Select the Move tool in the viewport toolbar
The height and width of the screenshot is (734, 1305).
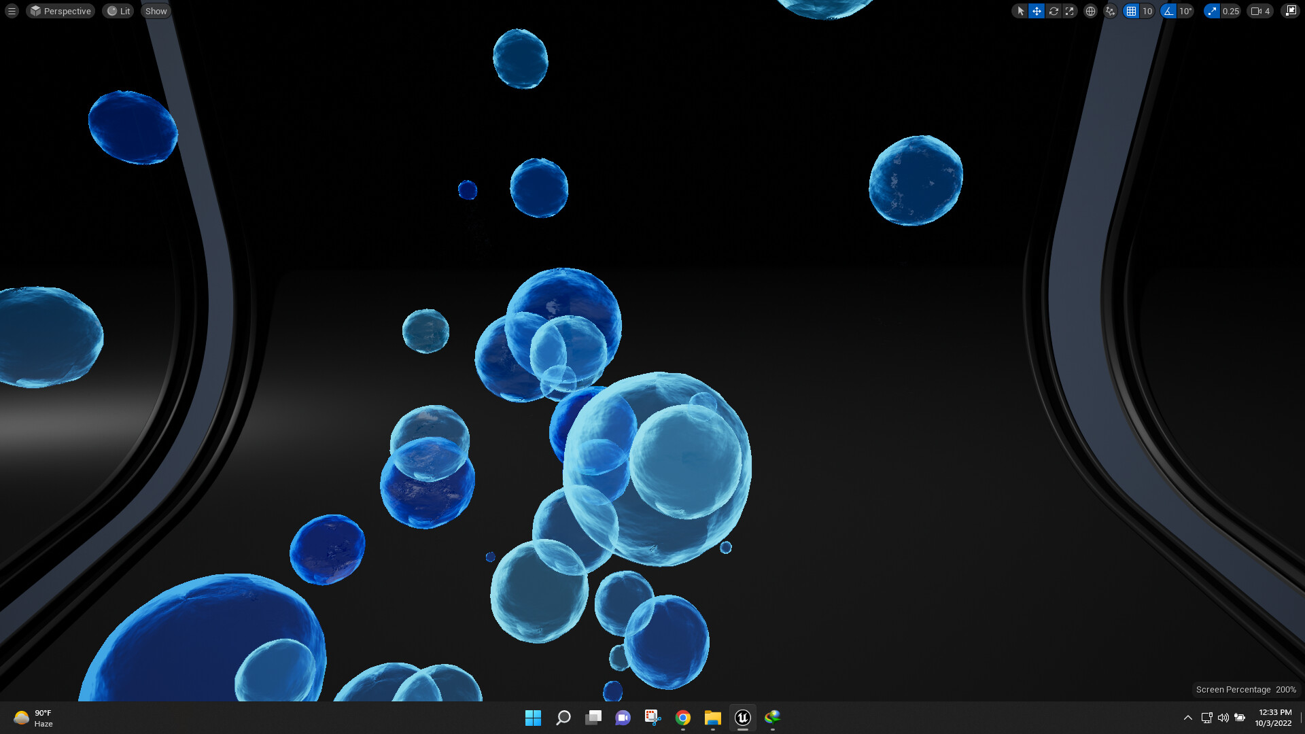point(1037,11)
